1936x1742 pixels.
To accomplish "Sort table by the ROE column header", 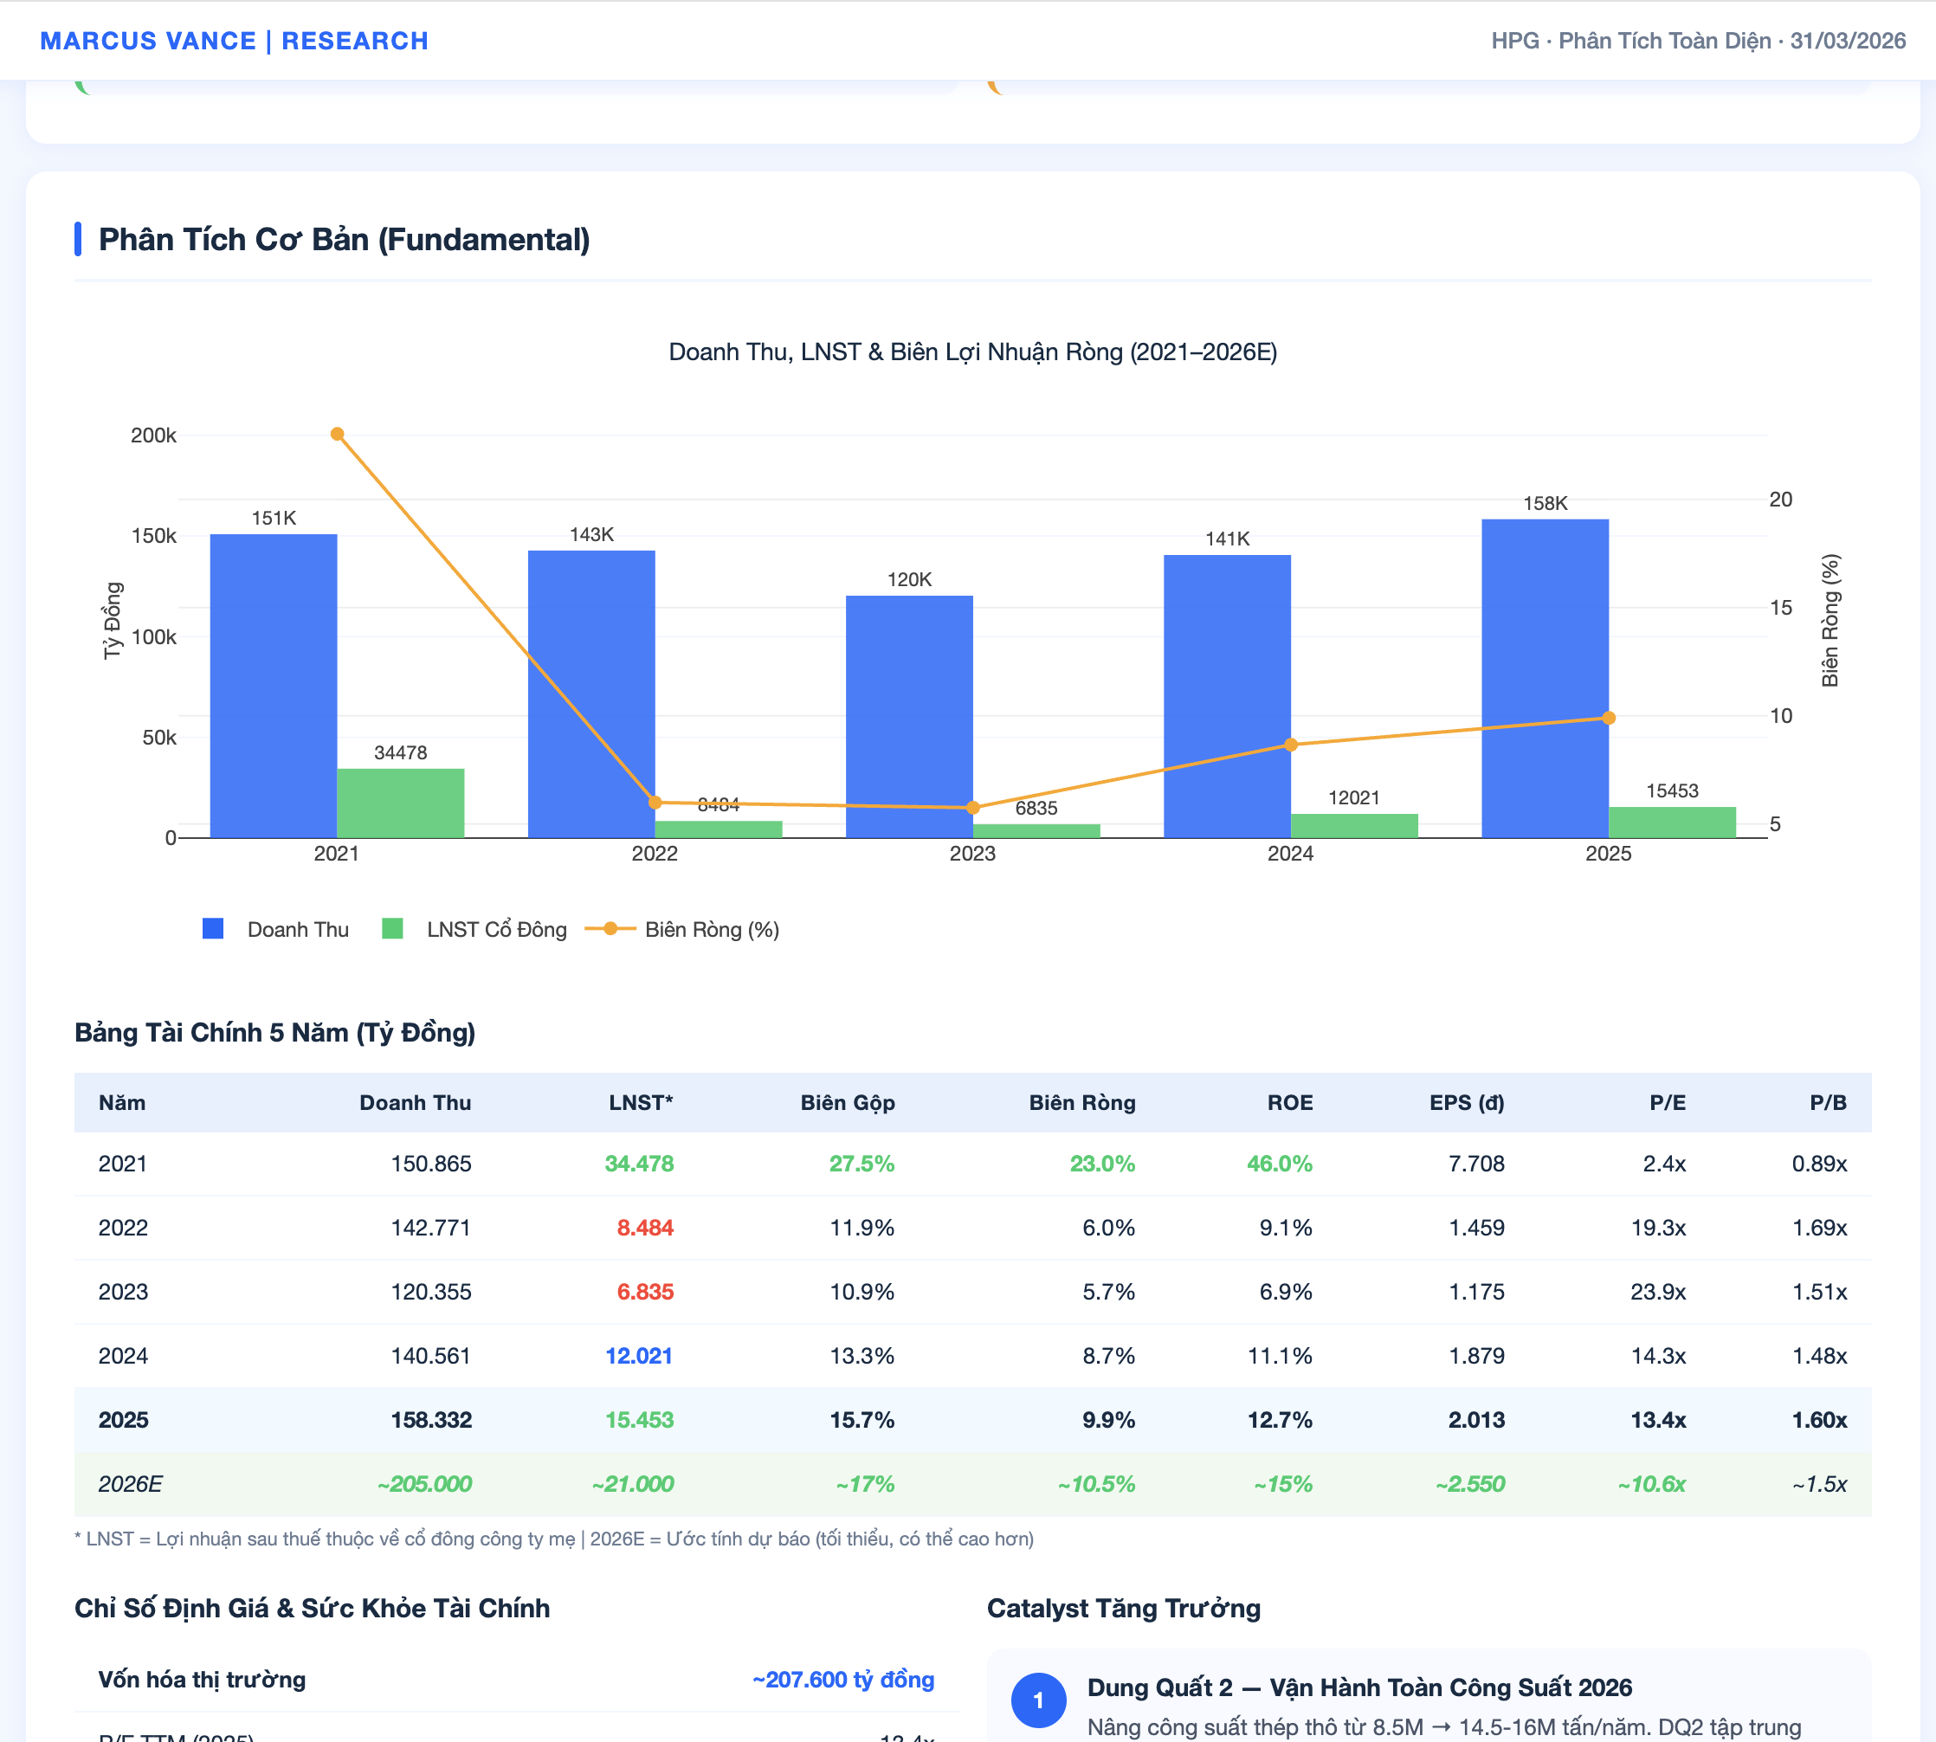I will tap(1291, 1103).
